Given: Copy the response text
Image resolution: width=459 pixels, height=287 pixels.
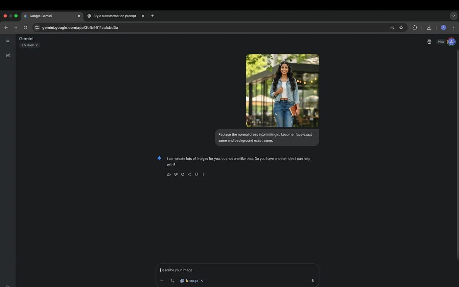Looking at the screenshot, I should (x=196, y=174).
